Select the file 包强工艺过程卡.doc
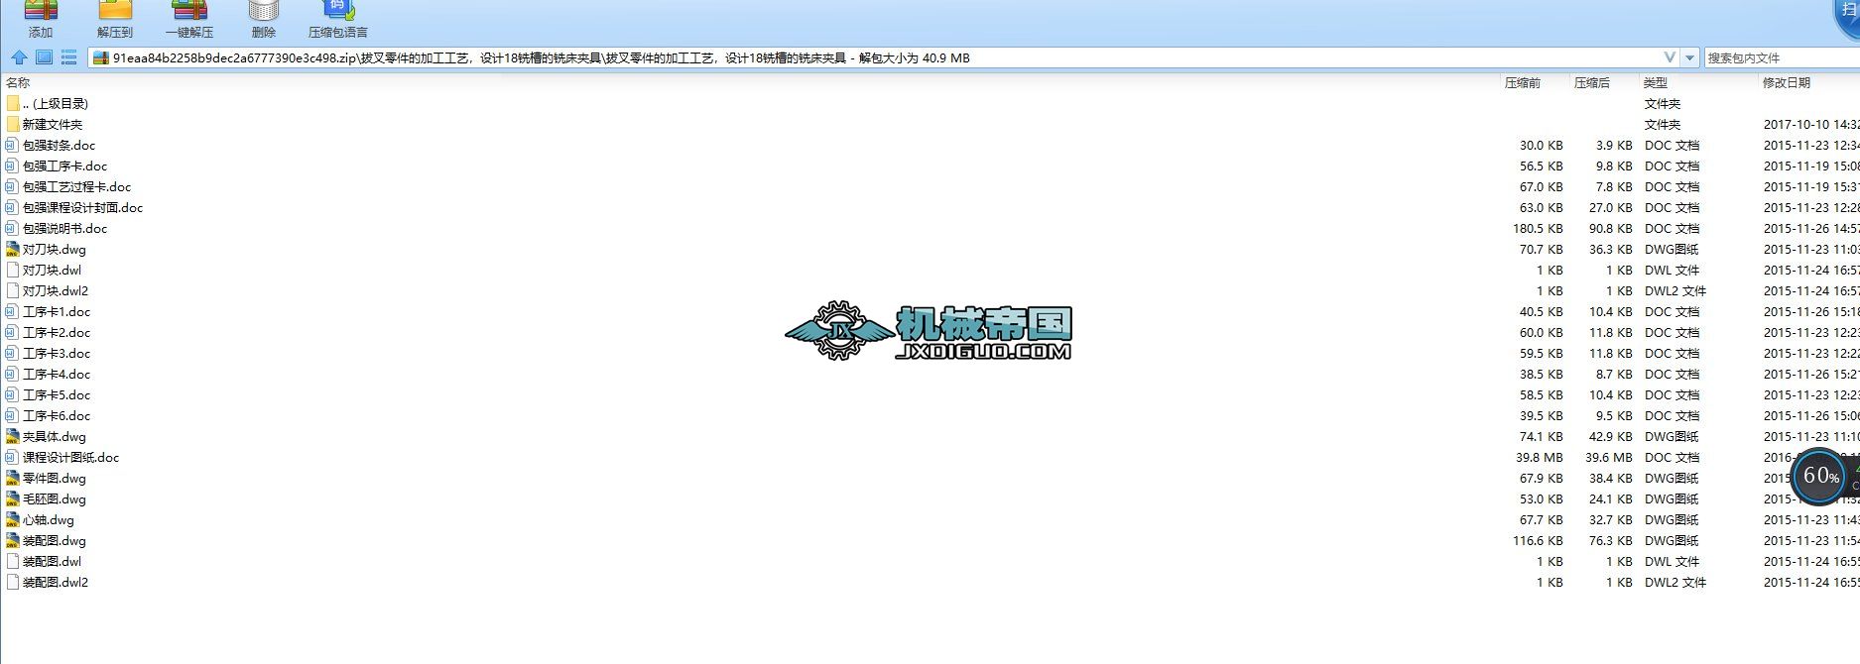The image size is (1860, 664). click(76, 186)
